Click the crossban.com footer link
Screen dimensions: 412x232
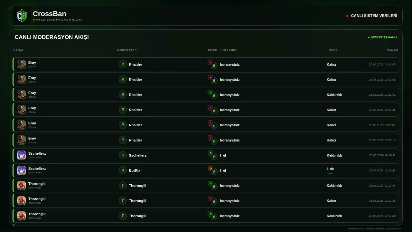[x=356, y=228]
